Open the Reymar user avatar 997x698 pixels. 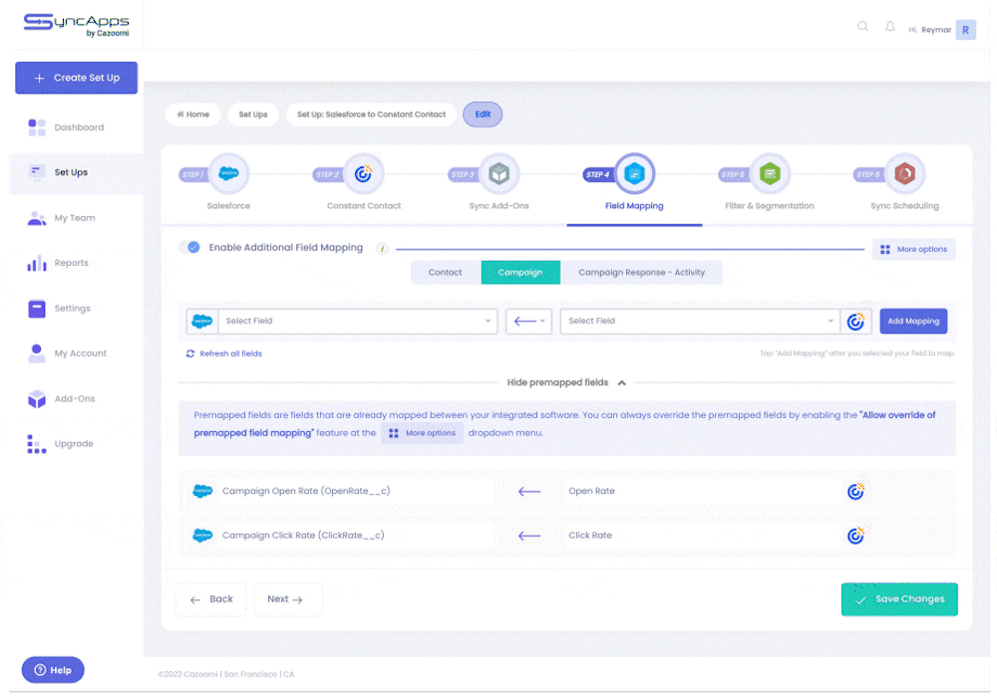coord(965,29)
